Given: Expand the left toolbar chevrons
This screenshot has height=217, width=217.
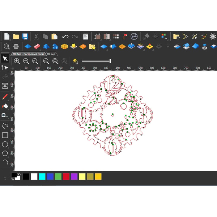Looking at the screenshot, I should pos(5,179).
